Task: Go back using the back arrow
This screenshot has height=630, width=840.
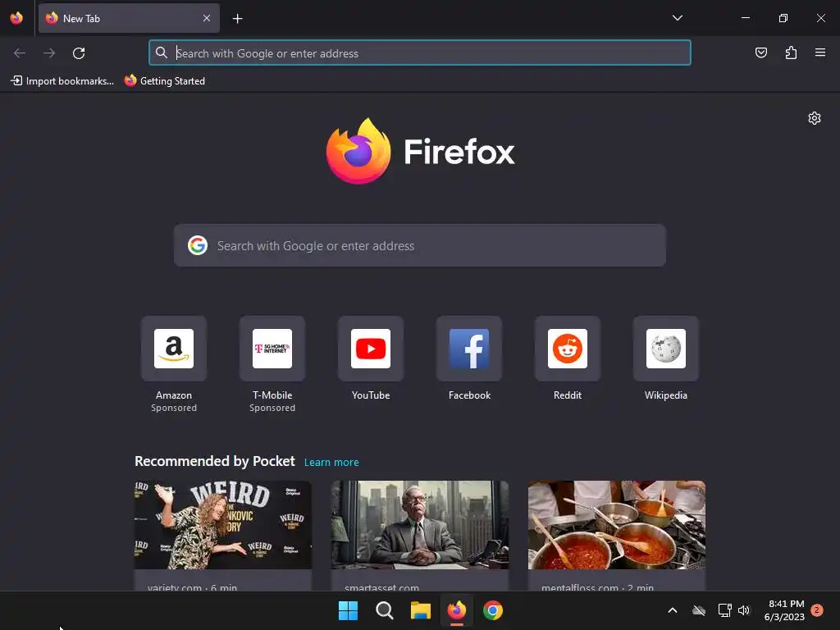Action: (x=20, y=53)
